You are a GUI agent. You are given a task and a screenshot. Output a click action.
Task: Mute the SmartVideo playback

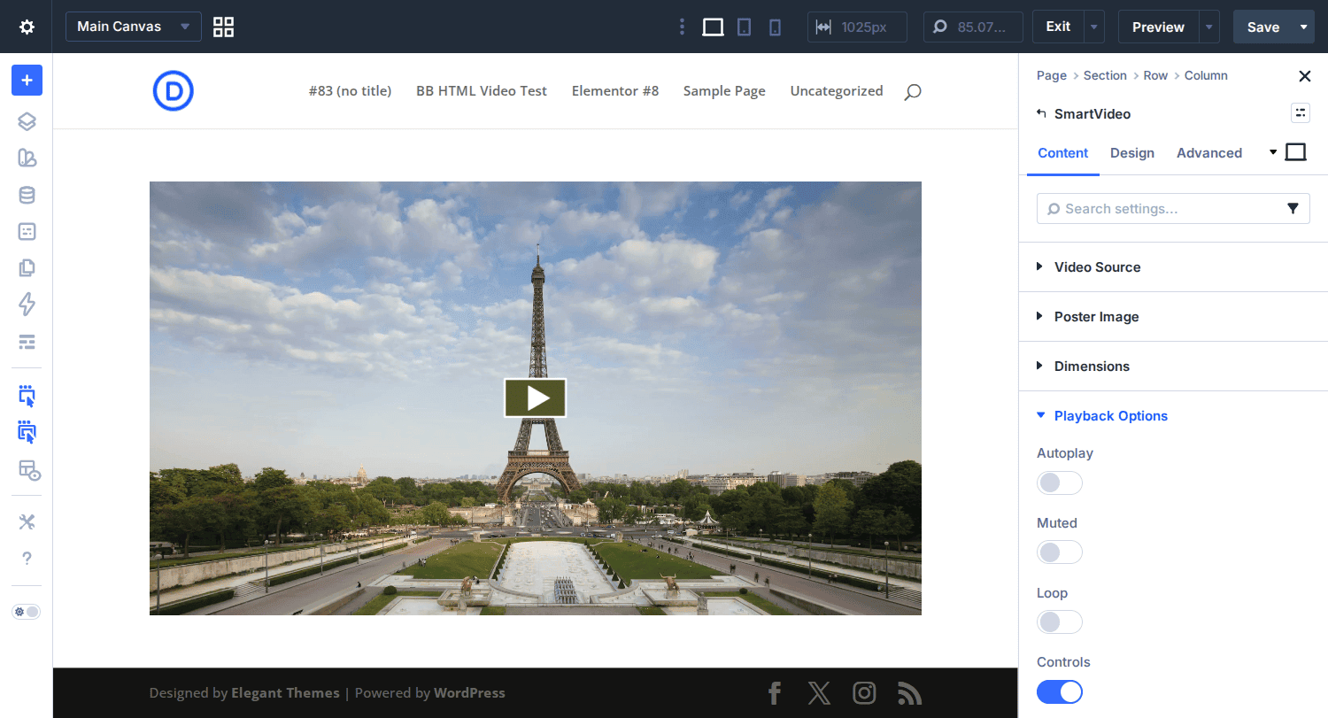pyautogui.click(x=1059, y=552)
